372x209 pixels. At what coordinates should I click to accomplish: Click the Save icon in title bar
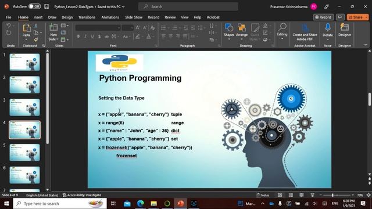(46, 6)
